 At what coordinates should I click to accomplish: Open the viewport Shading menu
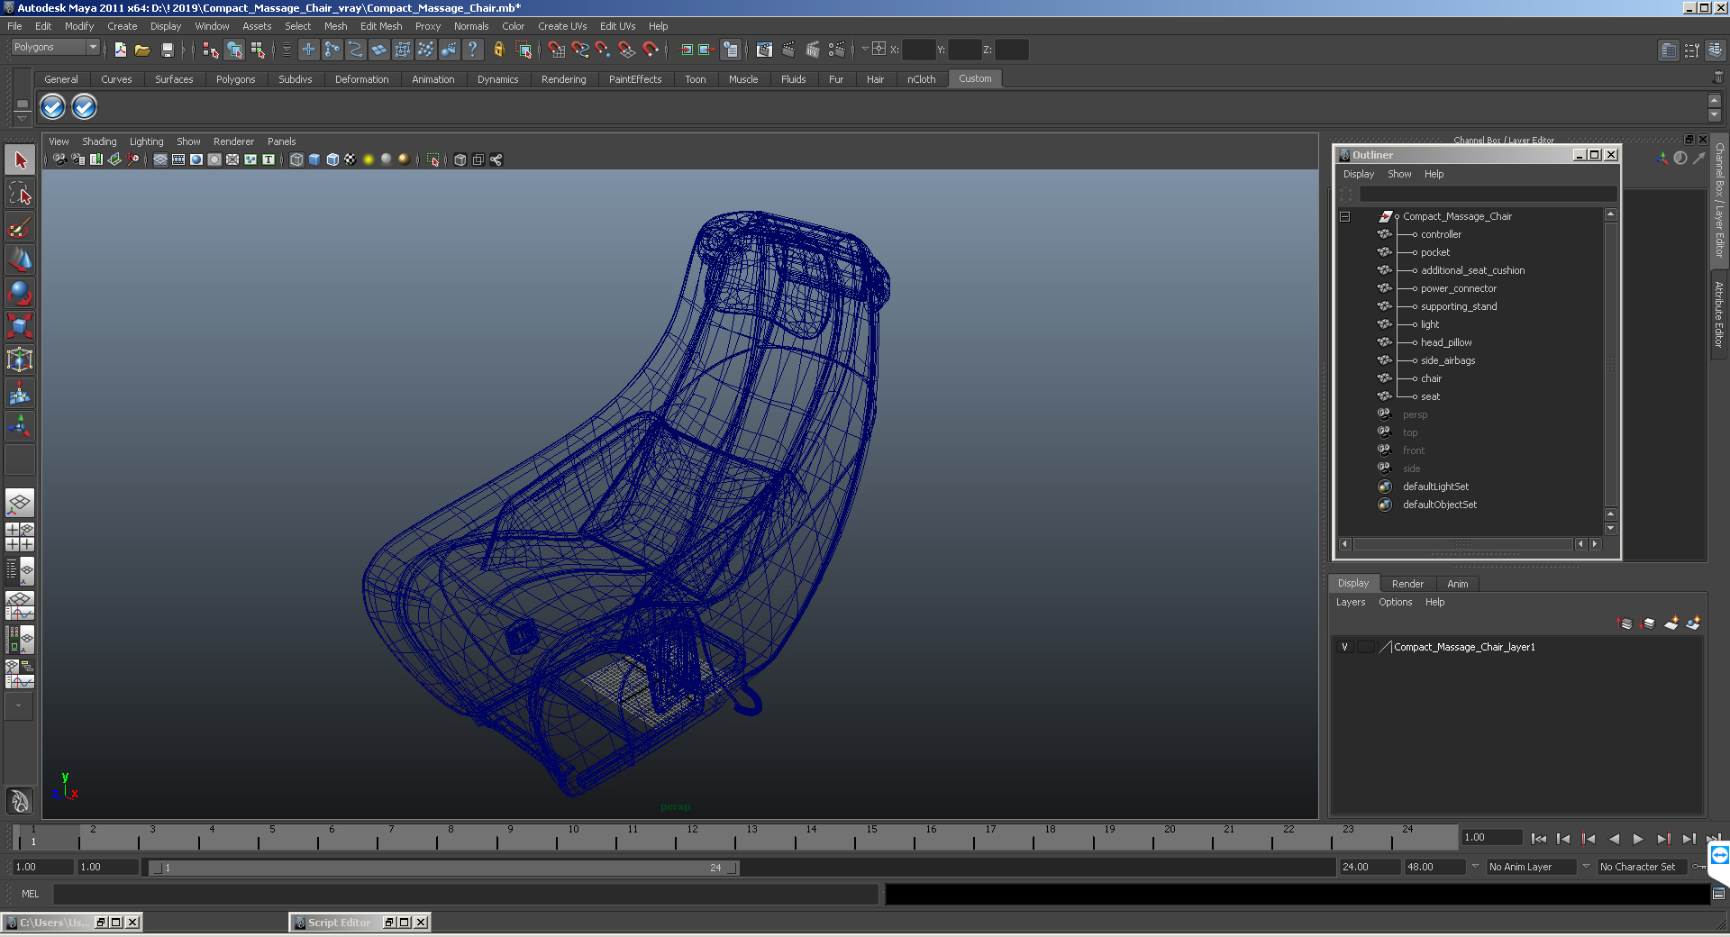click(x=99, y=141)
